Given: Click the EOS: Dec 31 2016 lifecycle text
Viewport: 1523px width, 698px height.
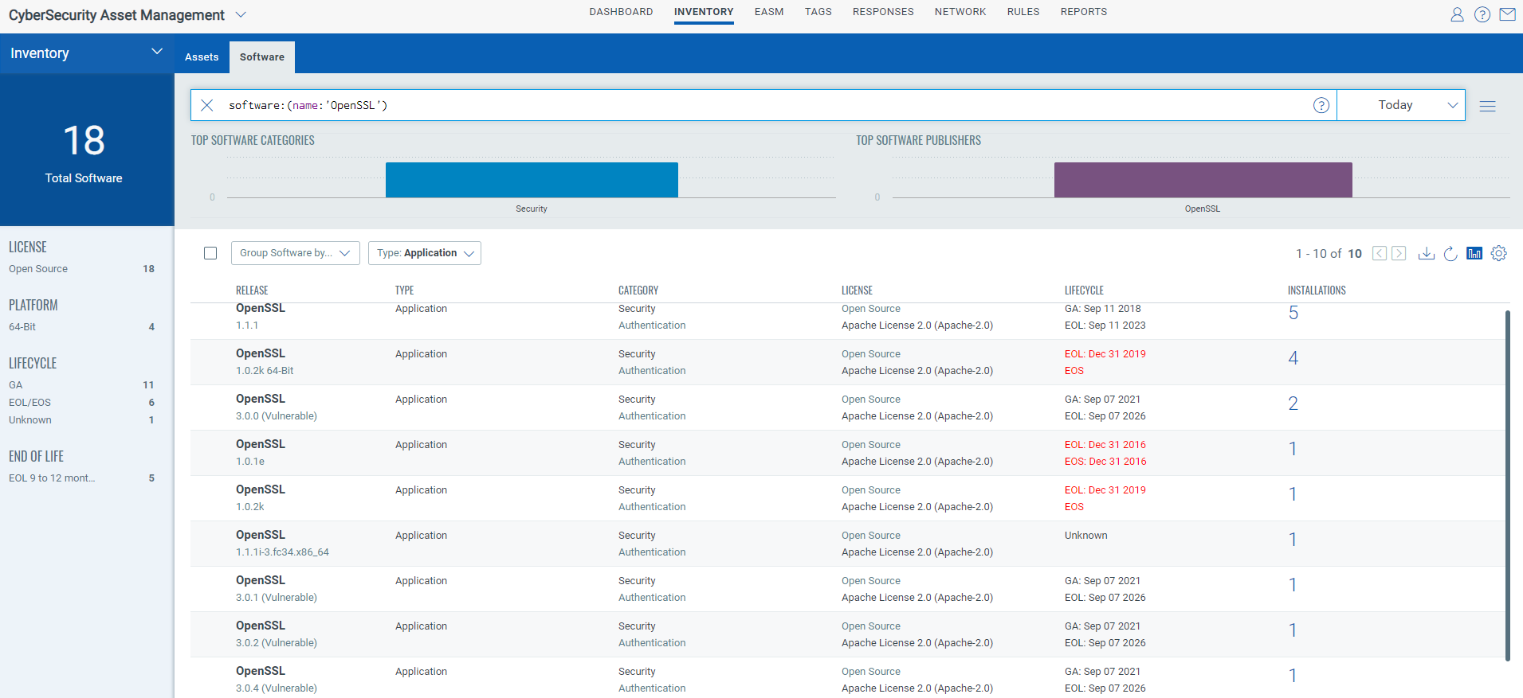Looking at the screenshot, I should tap(1105, 462).
